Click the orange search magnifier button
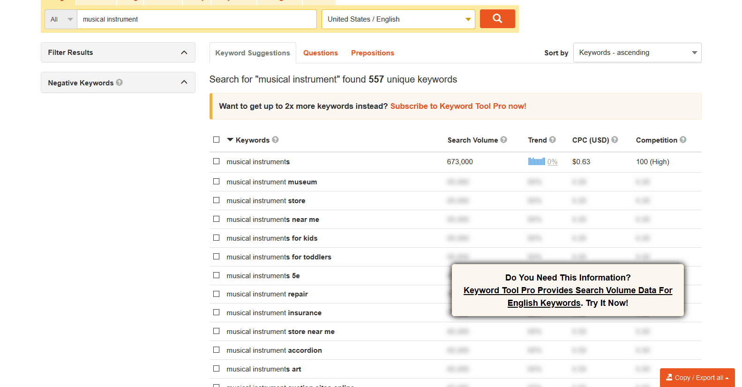The height and width of the screenshot is (387, 742). pos(497,19)
